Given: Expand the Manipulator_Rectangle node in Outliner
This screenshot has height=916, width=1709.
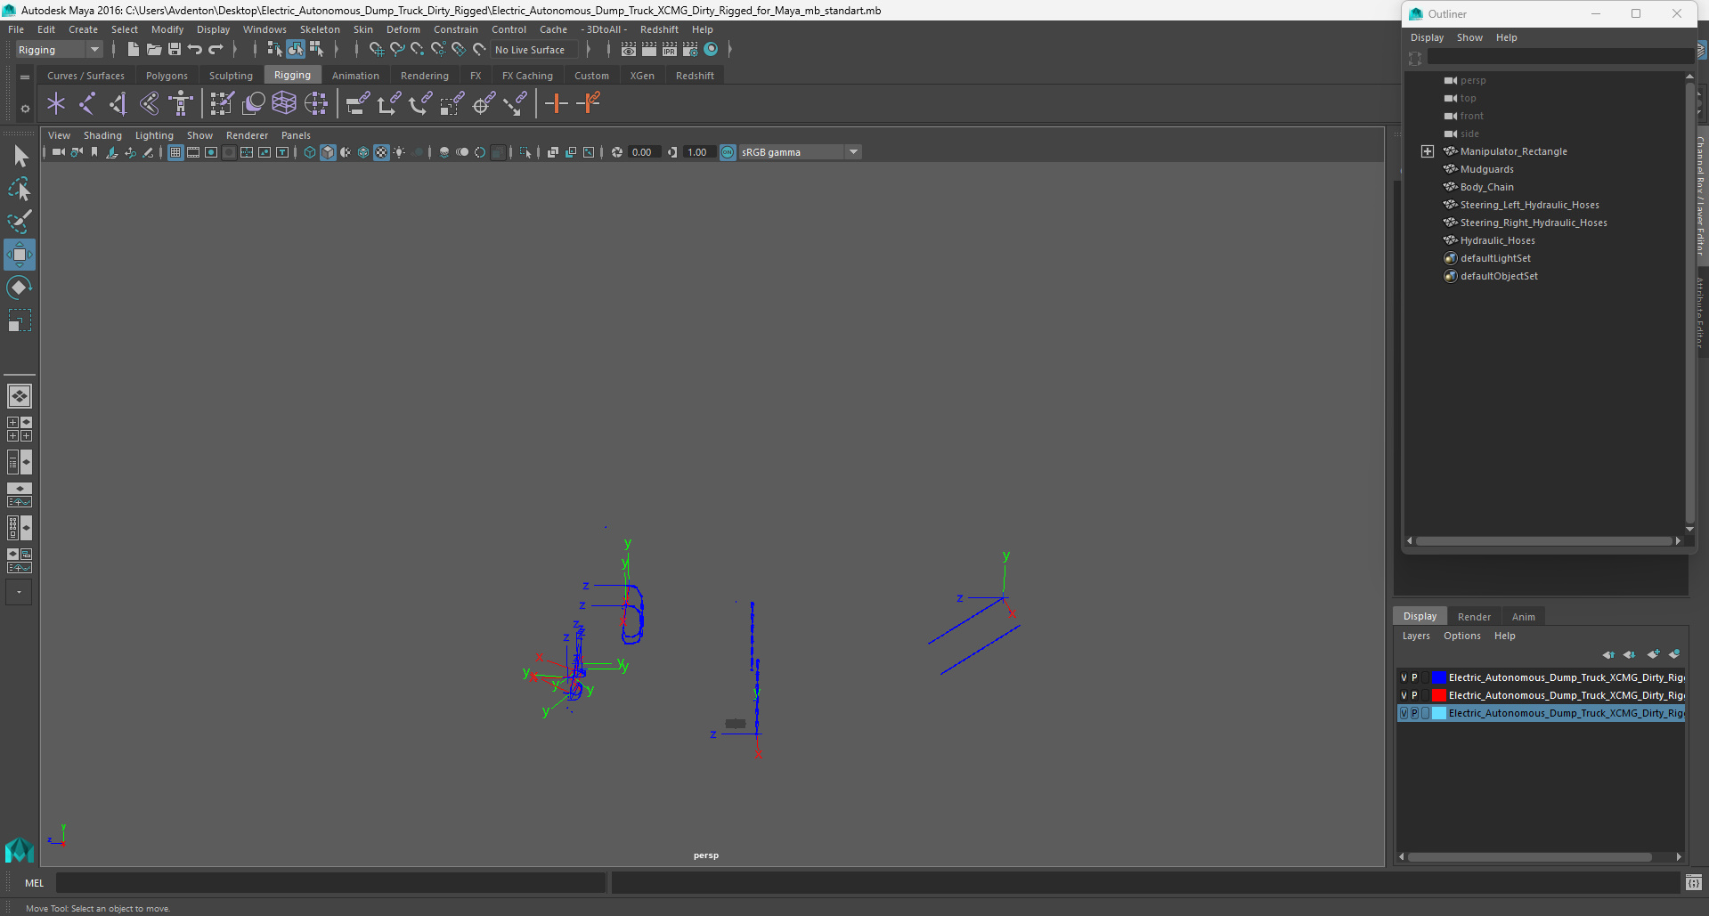Looking at the screenshot, I should click(x=1428, y=151).
